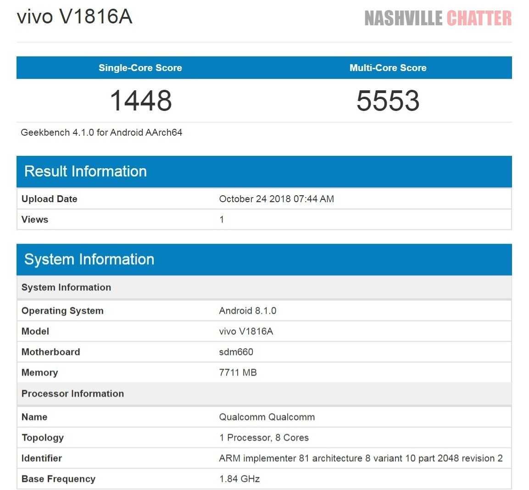The width and height of the screenshot is (529, 490).
Task: Select the ARM implementer 81 identifier value
Action: (x=361, y=458)
